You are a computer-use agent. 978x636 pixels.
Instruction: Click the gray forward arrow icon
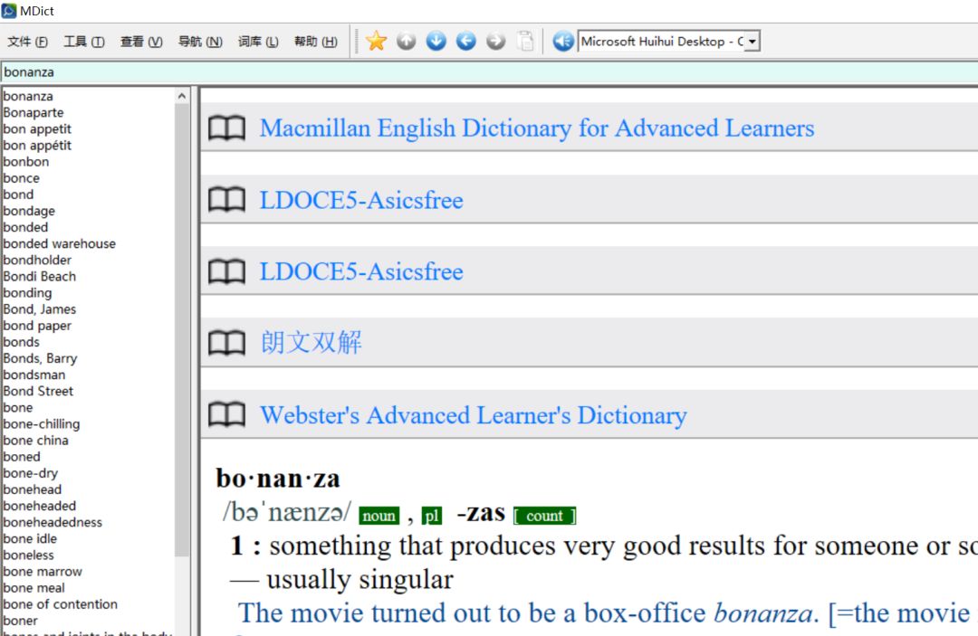point(496,41)
